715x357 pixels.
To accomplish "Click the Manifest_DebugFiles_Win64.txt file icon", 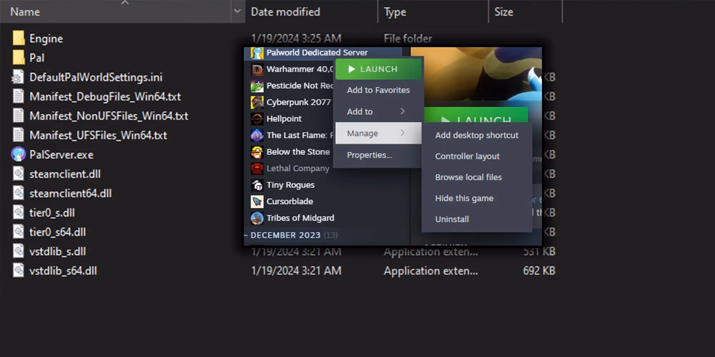I will coord(18,96).
